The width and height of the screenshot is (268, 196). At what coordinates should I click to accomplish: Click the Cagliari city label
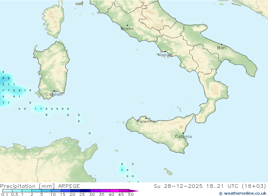[x=54, y=94]
